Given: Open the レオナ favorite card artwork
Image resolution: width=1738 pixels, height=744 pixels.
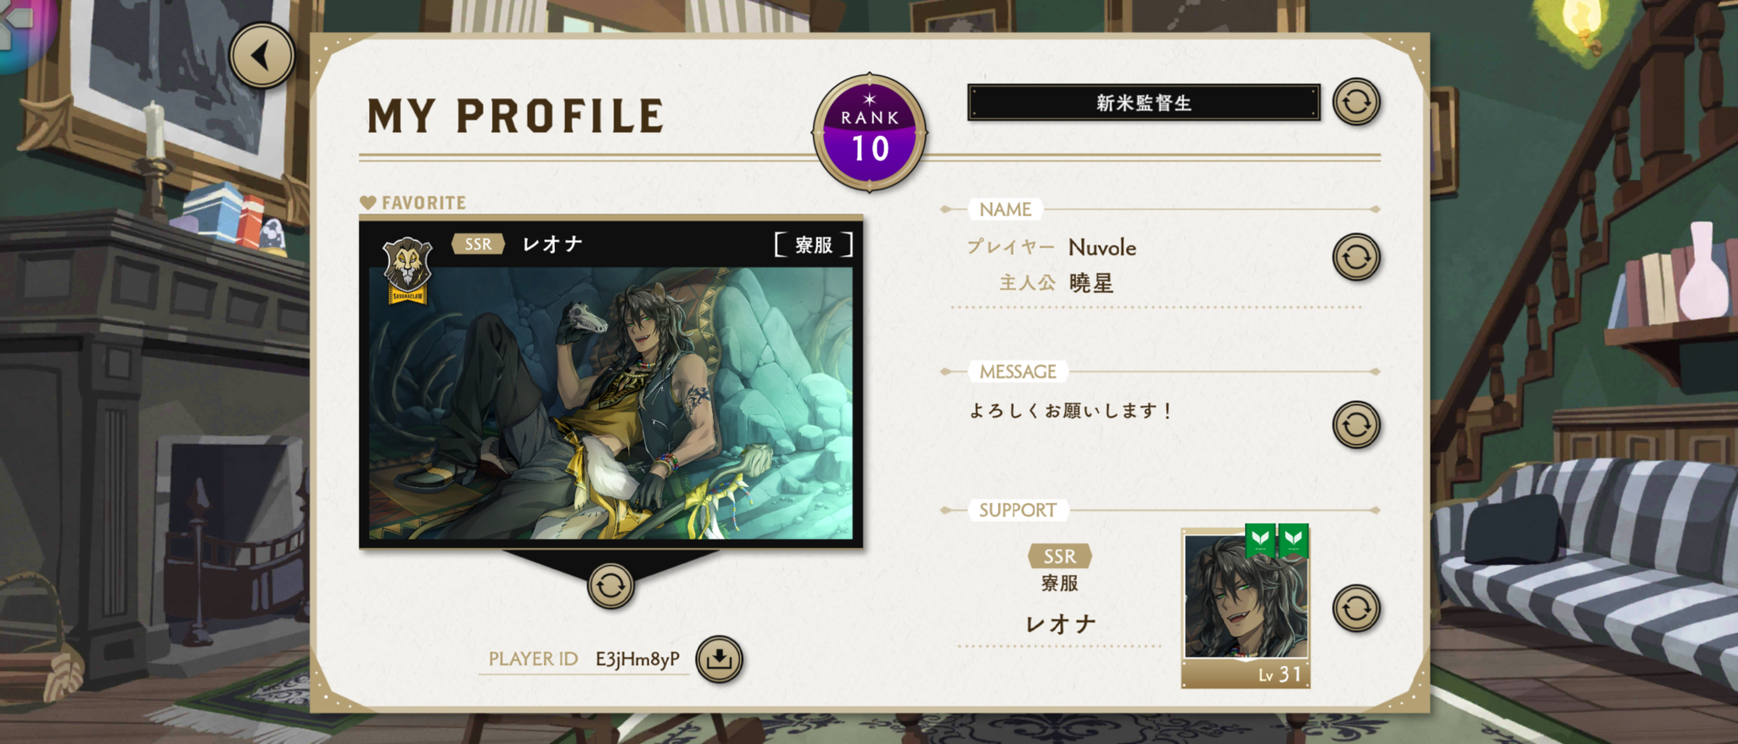Looking at the screenshot, I should click(x=611, y=403).
